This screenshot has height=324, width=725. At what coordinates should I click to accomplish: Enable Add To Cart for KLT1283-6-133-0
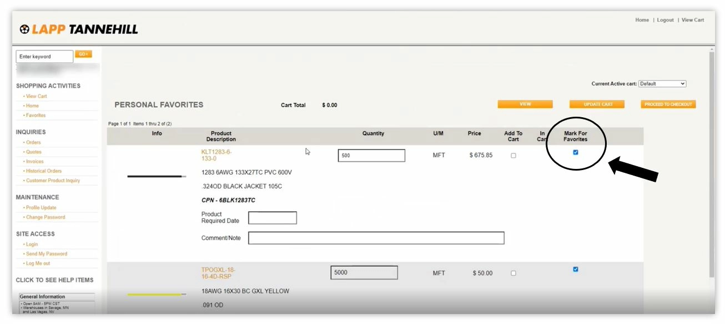pos(513,155)
